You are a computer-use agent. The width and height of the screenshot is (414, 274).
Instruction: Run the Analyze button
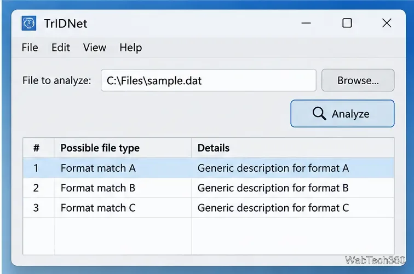point(342,114)
